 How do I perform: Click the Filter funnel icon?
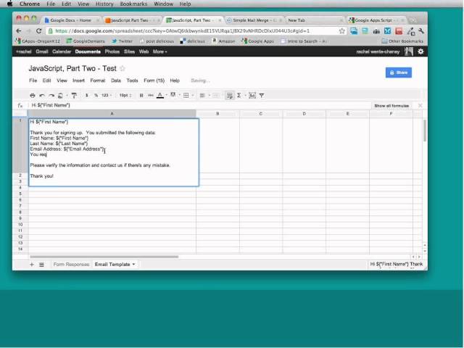pos(262,95)
